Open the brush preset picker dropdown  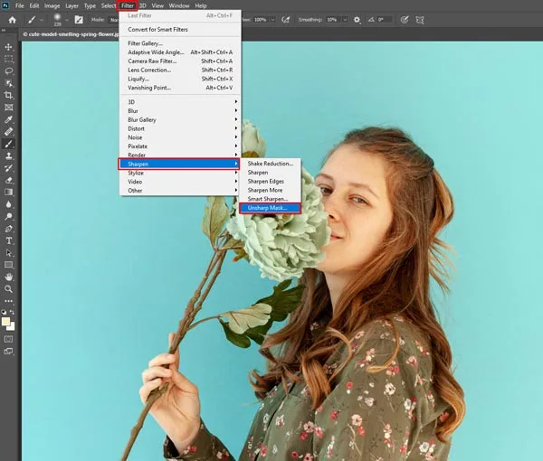click(x=67, y=19)
